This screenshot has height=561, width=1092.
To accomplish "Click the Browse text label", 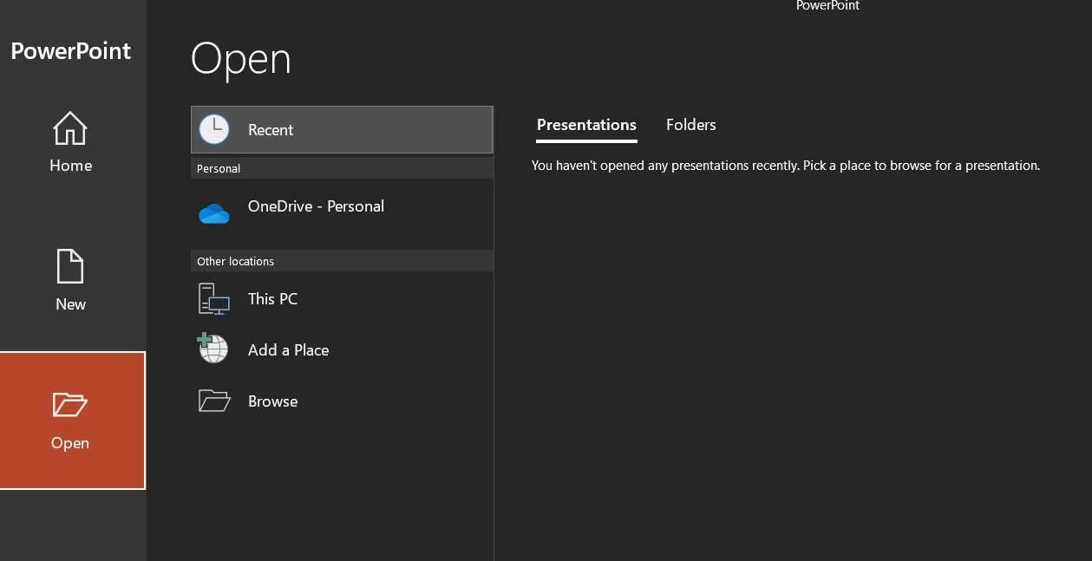I will pos(272,401).
